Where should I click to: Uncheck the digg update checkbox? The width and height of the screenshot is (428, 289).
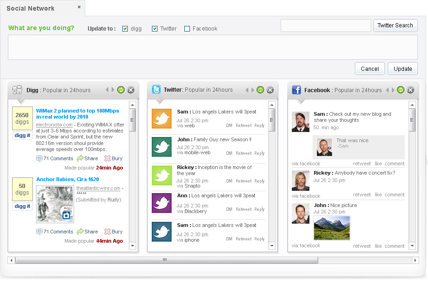tap(125, 29)
